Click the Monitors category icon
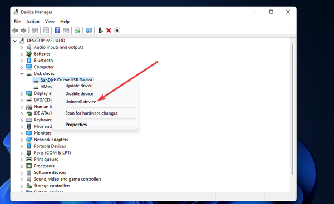Image resolution: width=334 pixels, height=204 pixels. 29,133
